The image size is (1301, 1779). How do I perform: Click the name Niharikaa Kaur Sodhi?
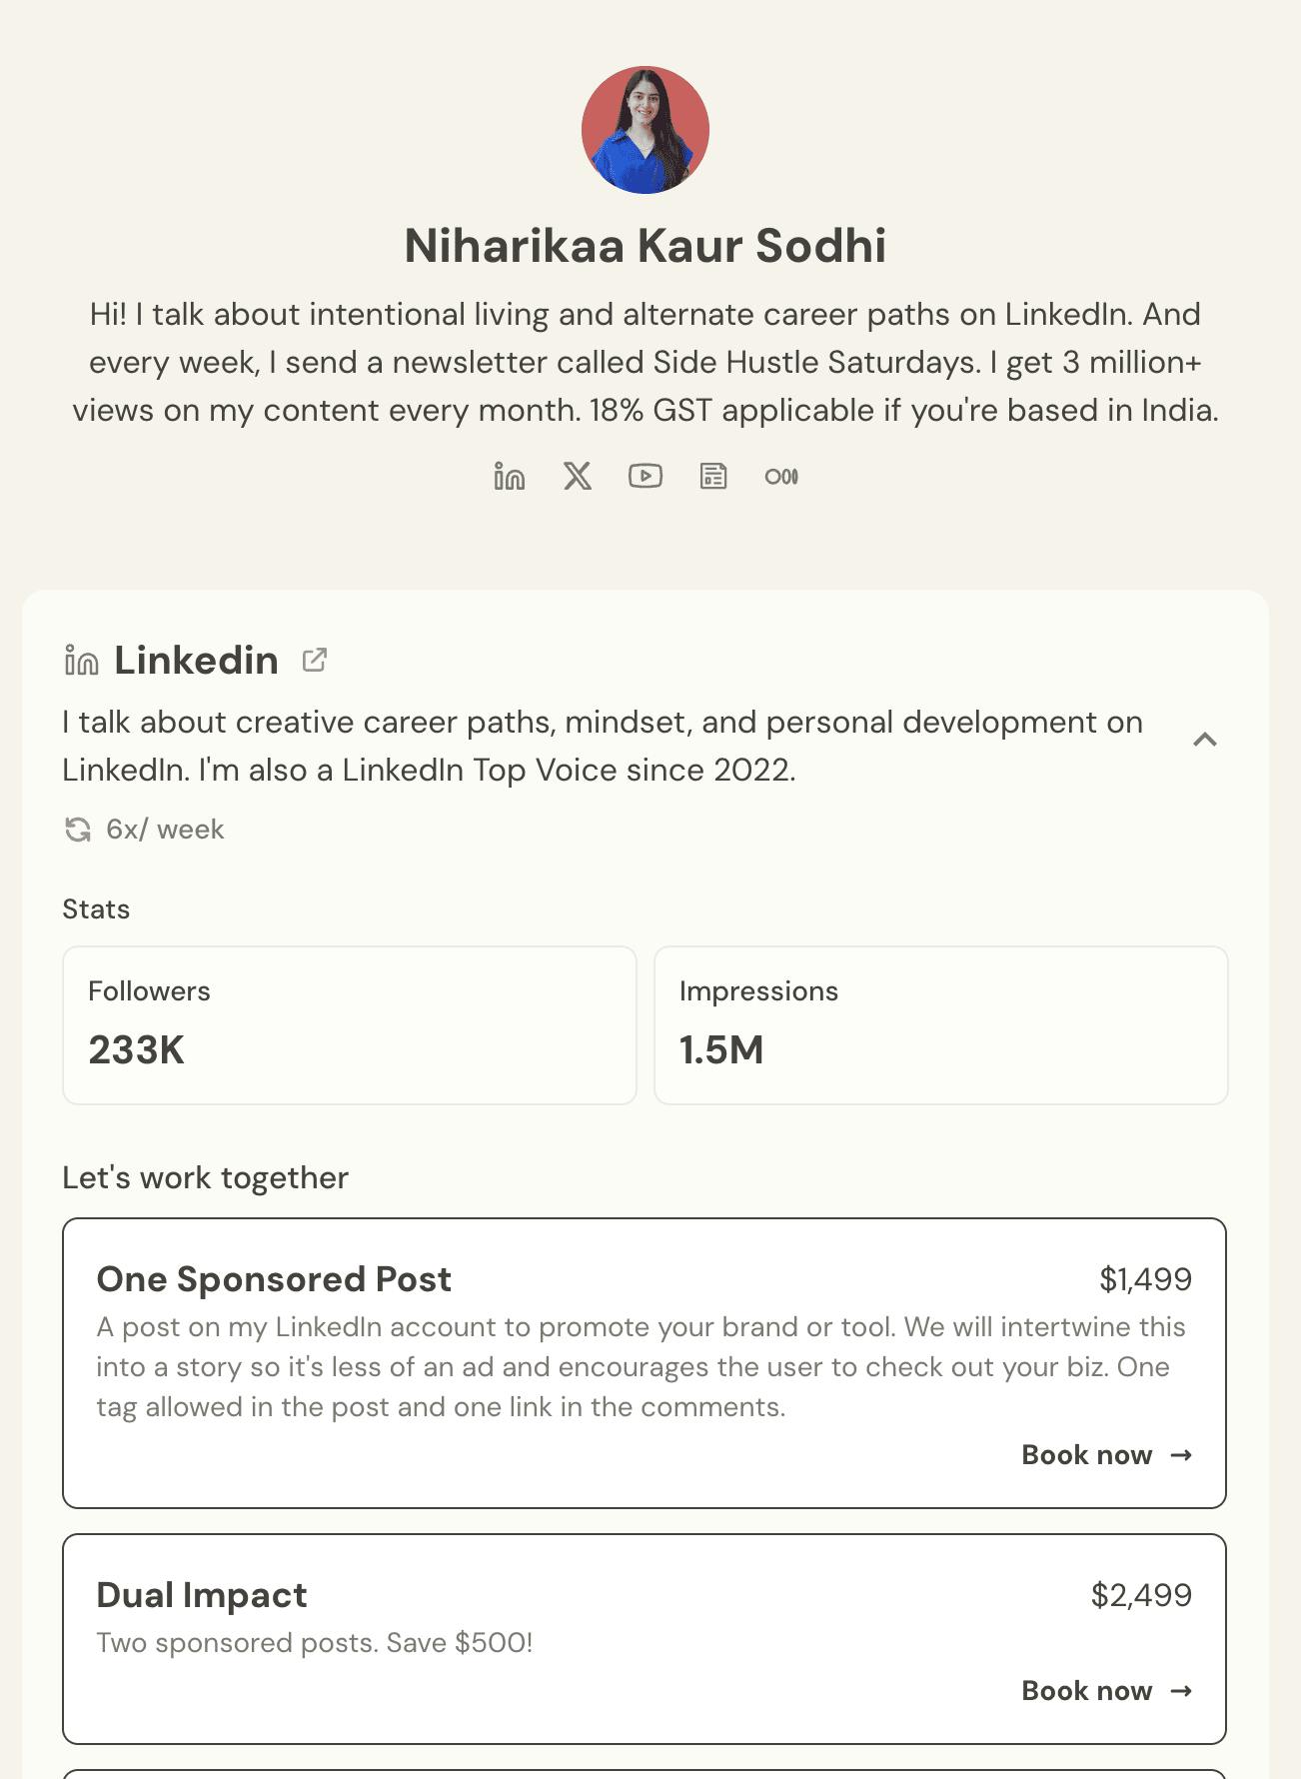646,246
